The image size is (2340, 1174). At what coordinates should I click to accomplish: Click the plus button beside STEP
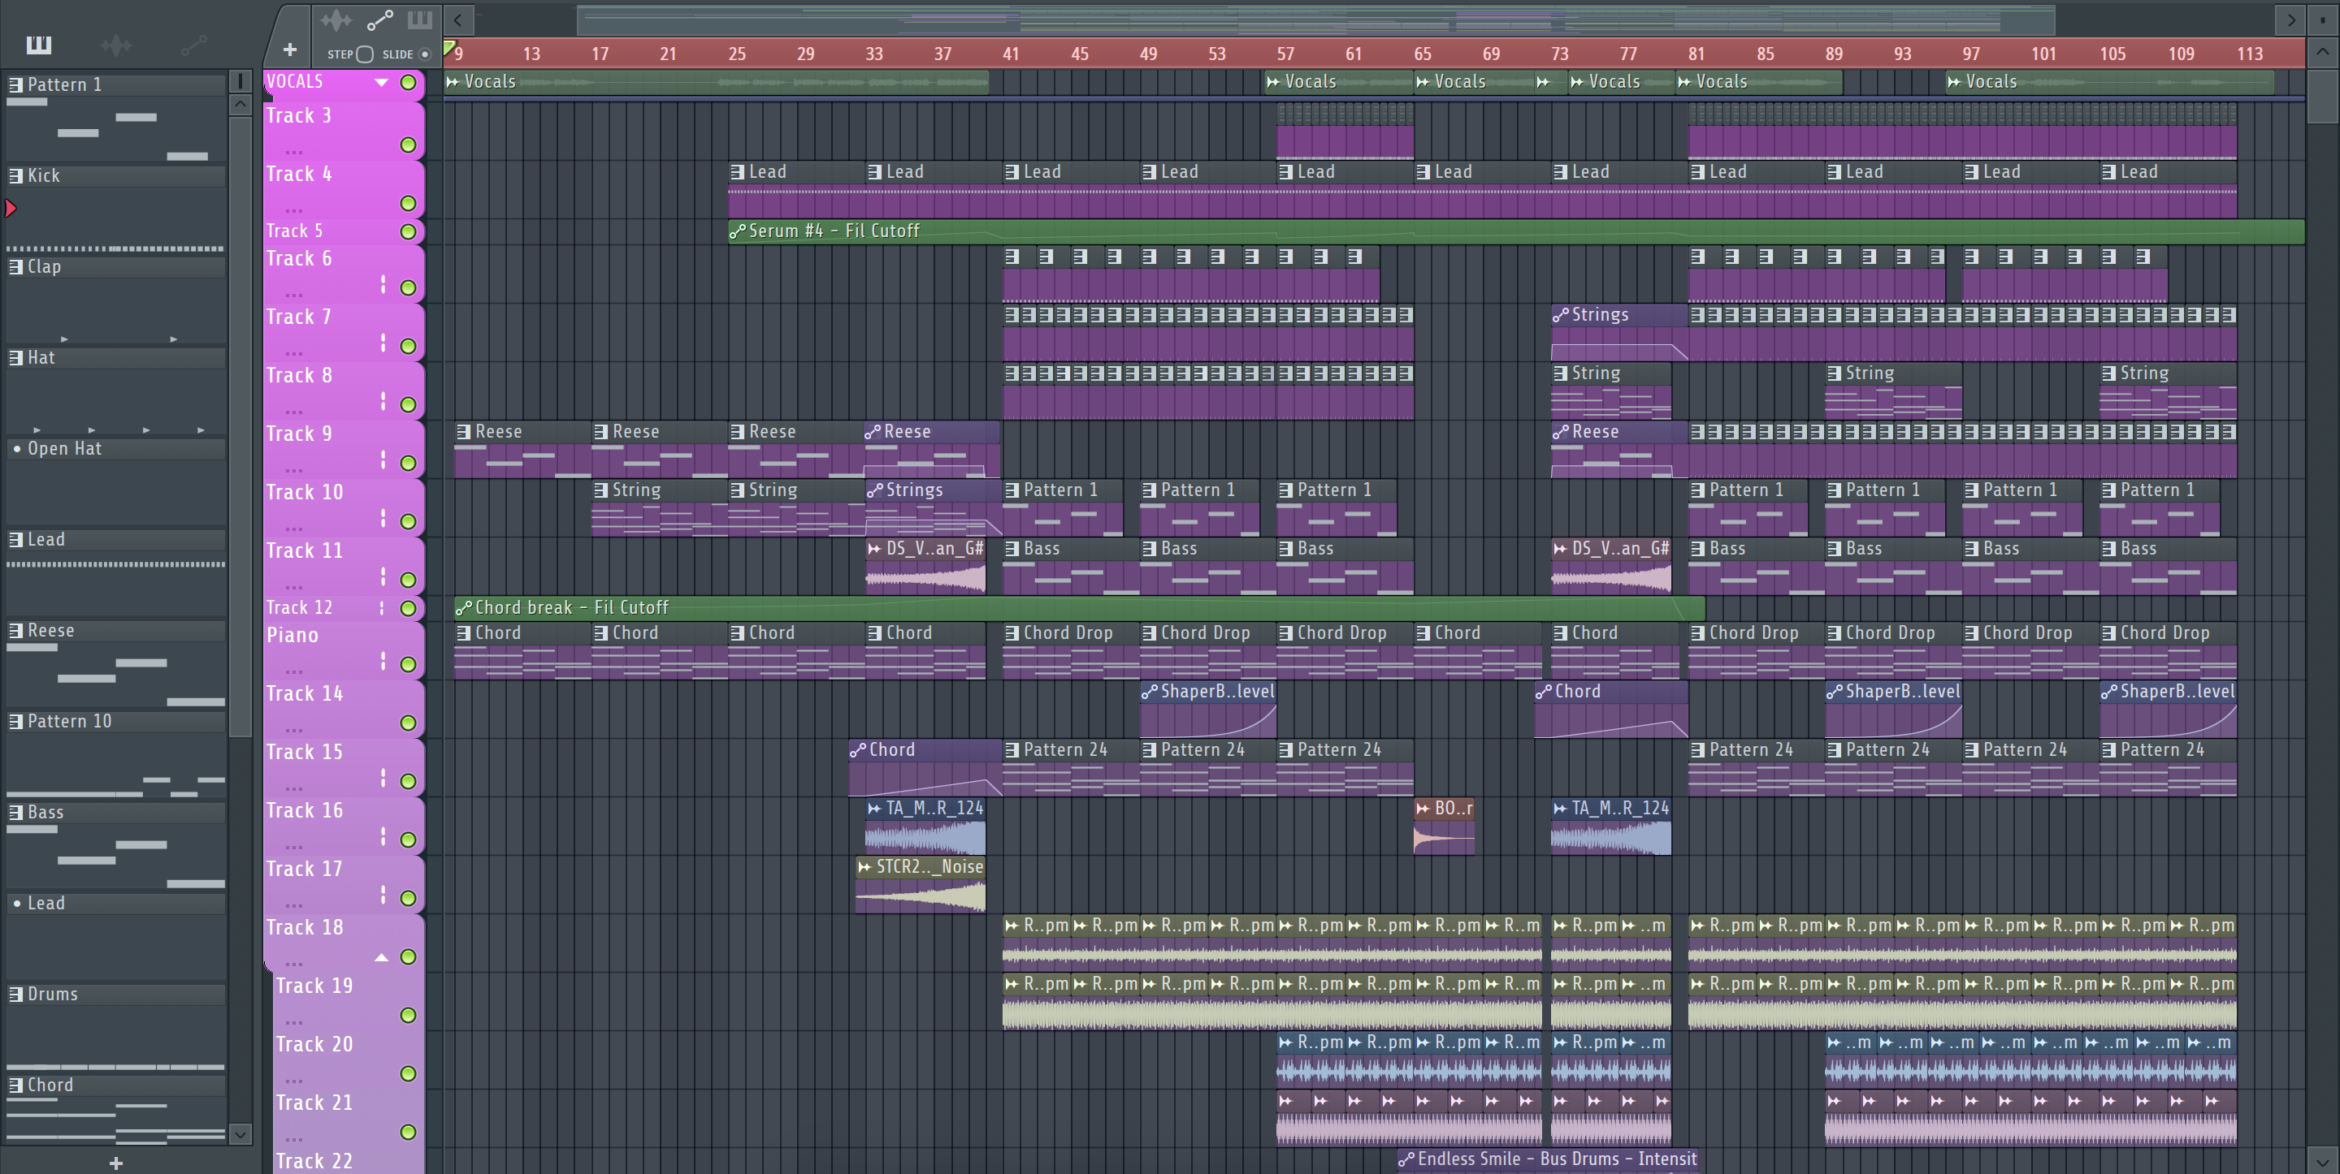click(290, 50)
